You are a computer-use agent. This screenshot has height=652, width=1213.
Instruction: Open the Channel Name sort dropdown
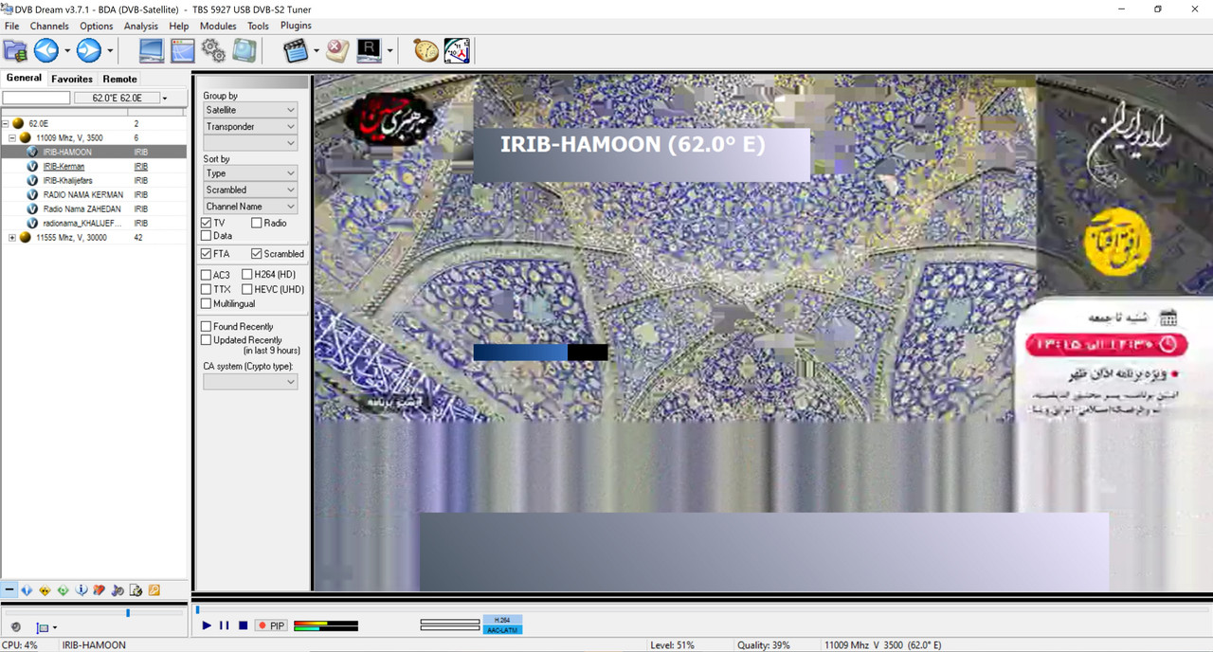(250, 206)
